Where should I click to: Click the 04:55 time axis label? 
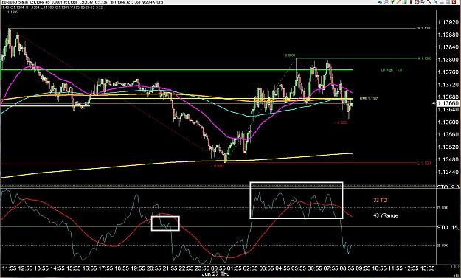[x=283, y=268]
